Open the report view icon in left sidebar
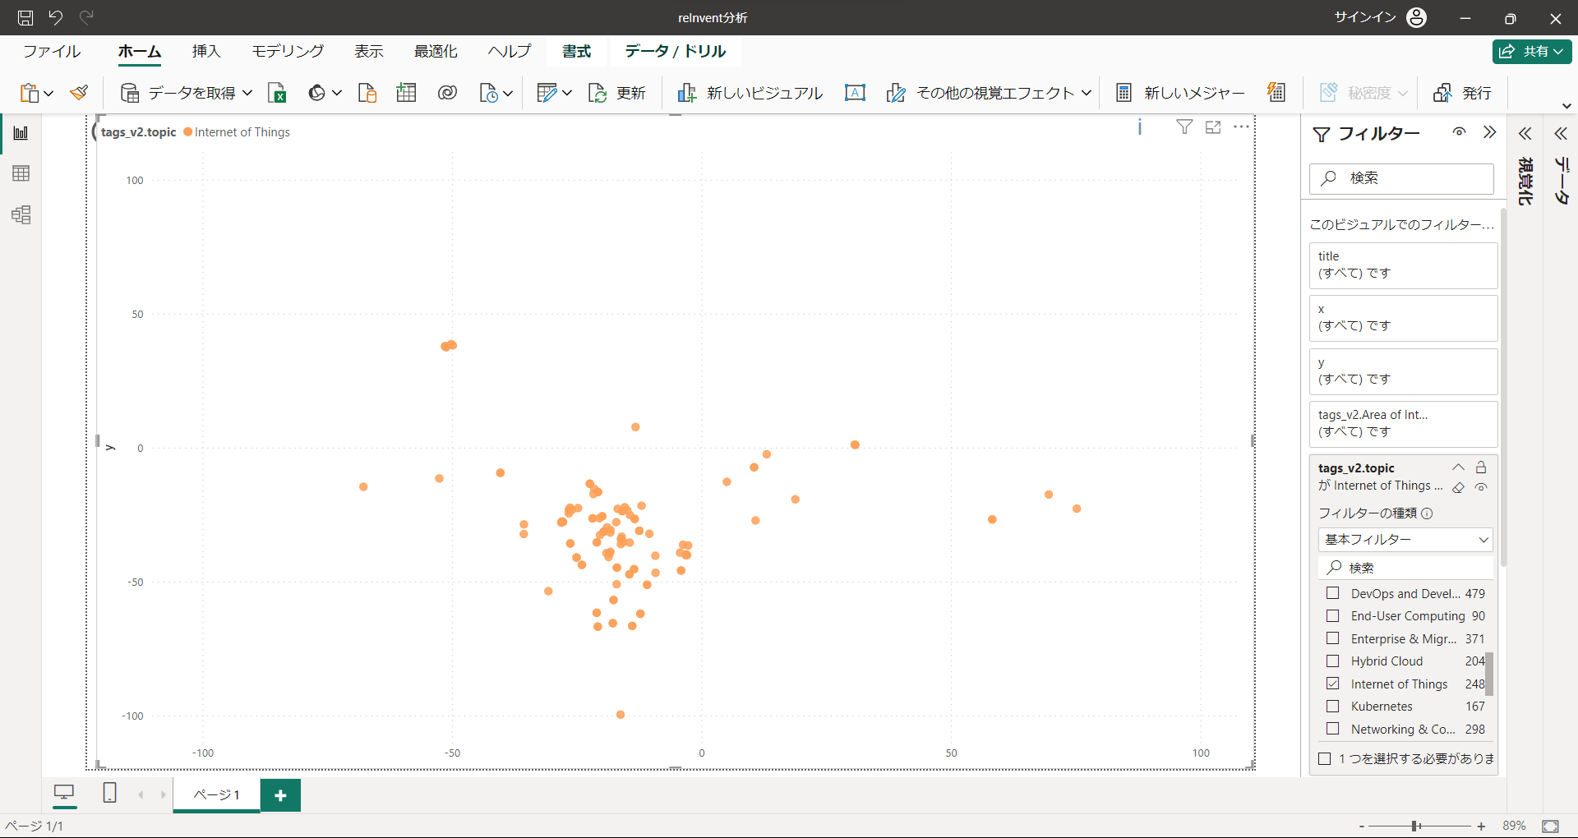The width and height of the screenshot is (1578, 838). (21, 133)
